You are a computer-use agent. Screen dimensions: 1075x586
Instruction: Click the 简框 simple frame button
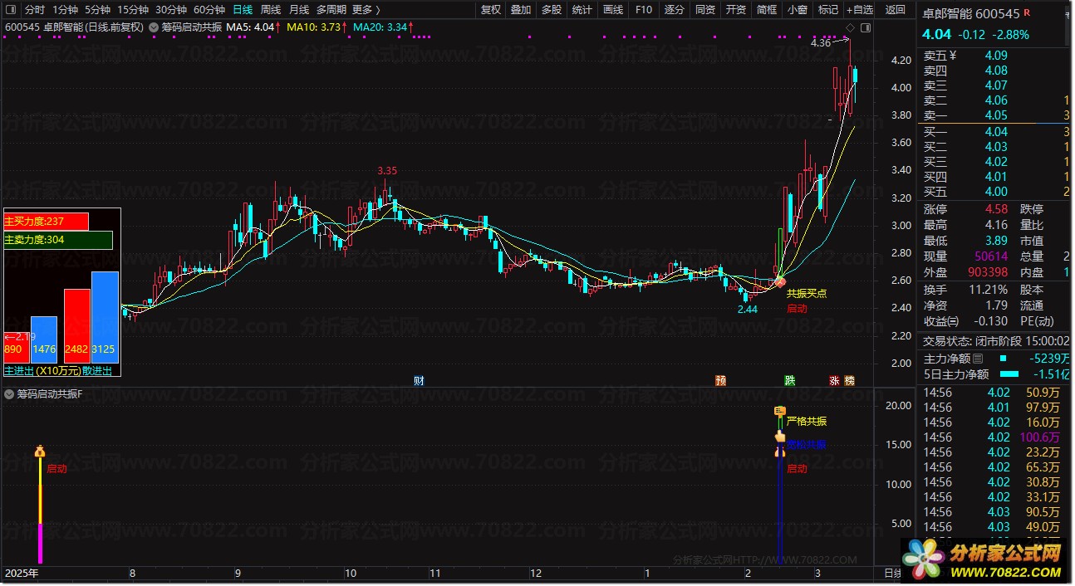tap(767, 10)
